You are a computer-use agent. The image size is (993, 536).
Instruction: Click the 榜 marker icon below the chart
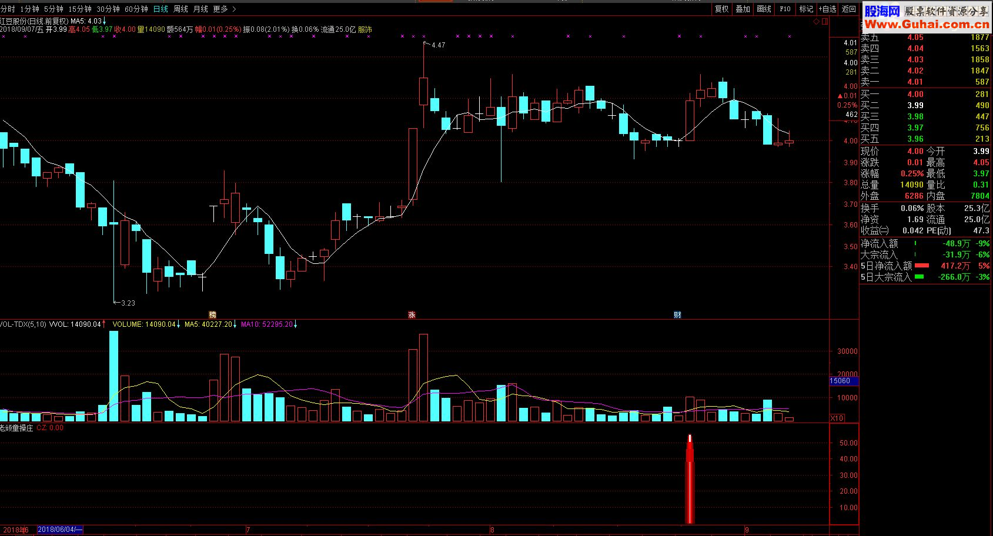[213, 315]
